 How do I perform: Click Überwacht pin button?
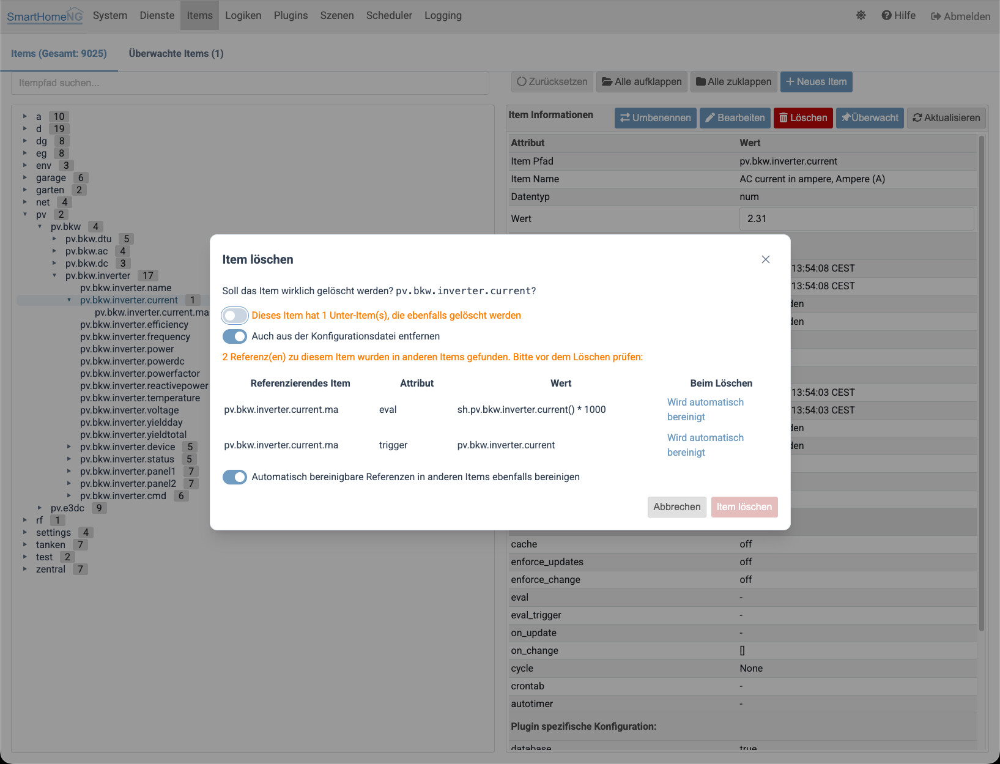coord(870,117)
